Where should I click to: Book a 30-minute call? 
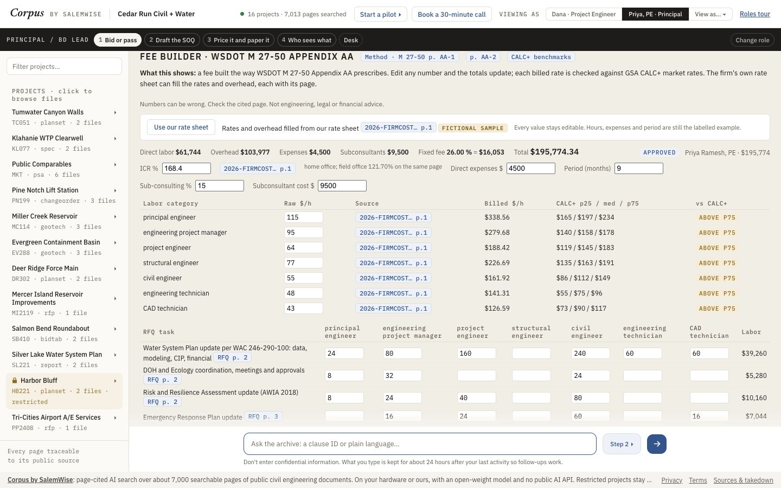coord(452,14)
